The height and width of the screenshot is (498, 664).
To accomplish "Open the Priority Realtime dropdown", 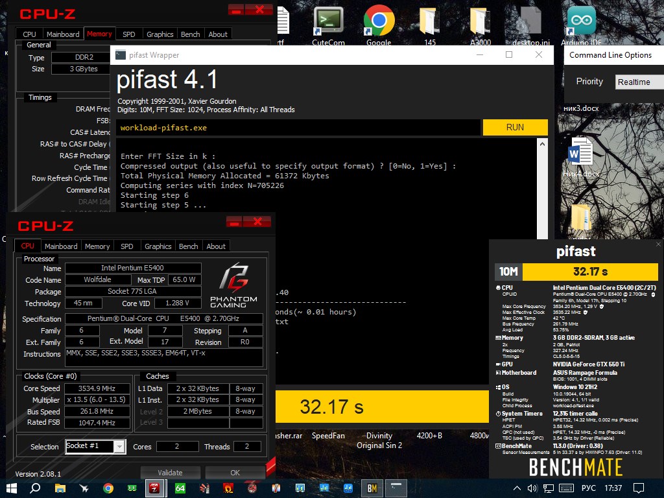I will point(639,82).
